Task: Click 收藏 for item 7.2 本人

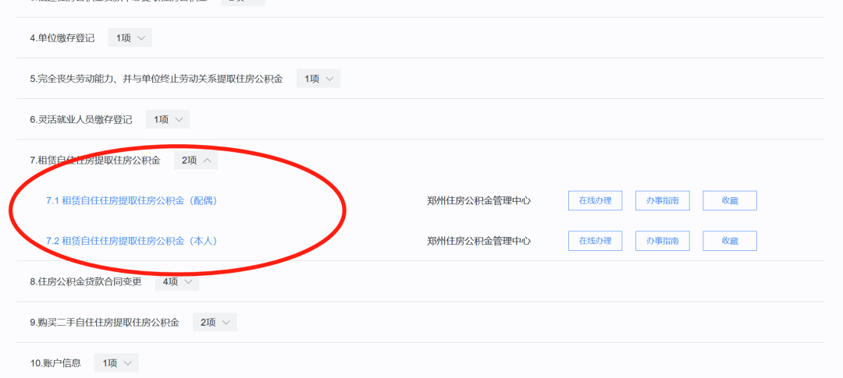Action: click(x=729, y=241)
